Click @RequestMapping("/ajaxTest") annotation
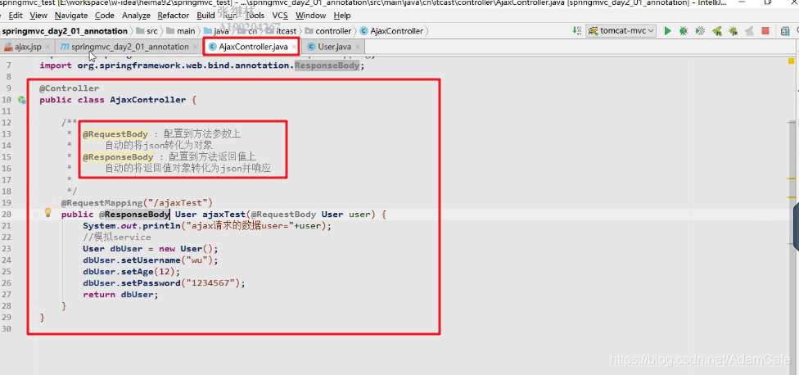 [x=137, y=202]
